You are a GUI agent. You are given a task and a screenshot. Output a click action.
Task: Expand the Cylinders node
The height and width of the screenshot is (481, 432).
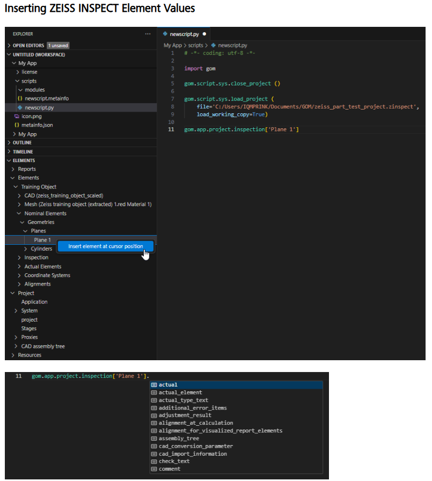tap(26, 249)
